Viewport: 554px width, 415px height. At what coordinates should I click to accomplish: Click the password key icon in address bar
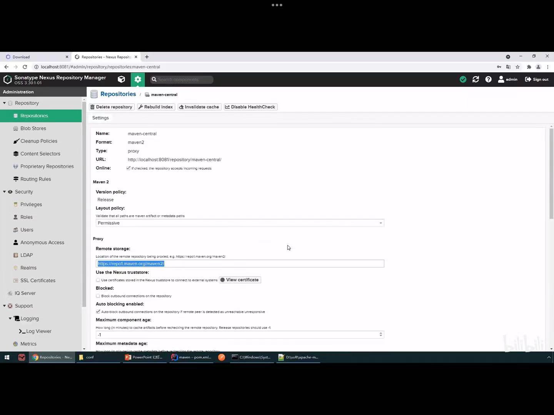pos(499,67)
